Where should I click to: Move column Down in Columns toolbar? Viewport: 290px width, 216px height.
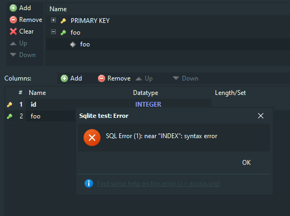[186, 78]
